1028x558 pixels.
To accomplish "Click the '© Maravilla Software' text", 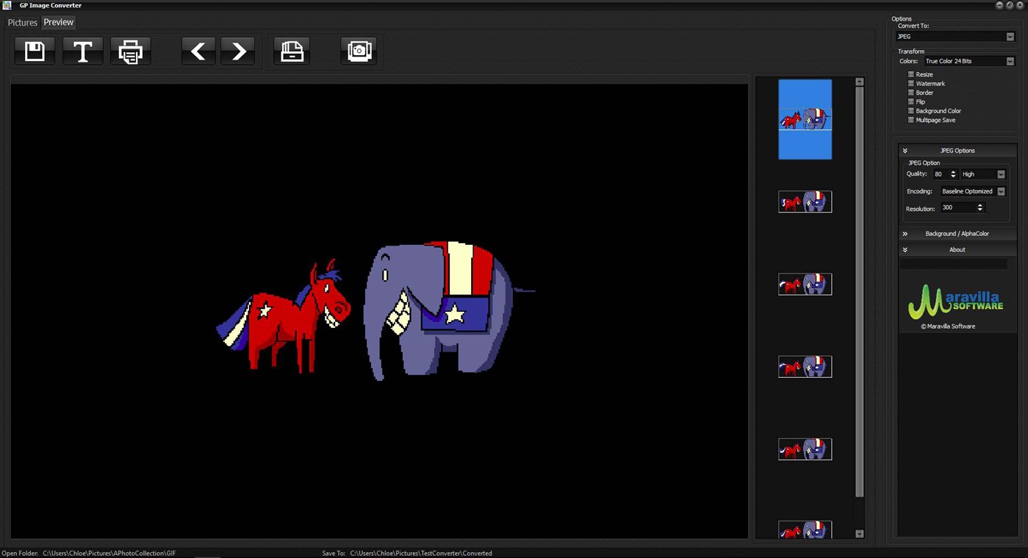I will click(x=948, y=326).
